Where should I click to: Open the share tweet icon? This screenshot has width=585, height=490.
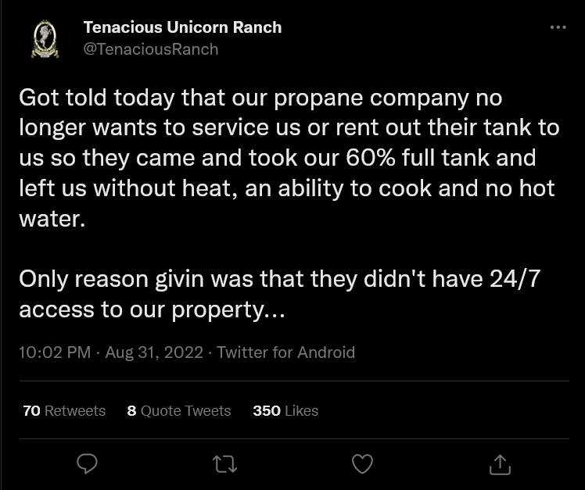500,464
